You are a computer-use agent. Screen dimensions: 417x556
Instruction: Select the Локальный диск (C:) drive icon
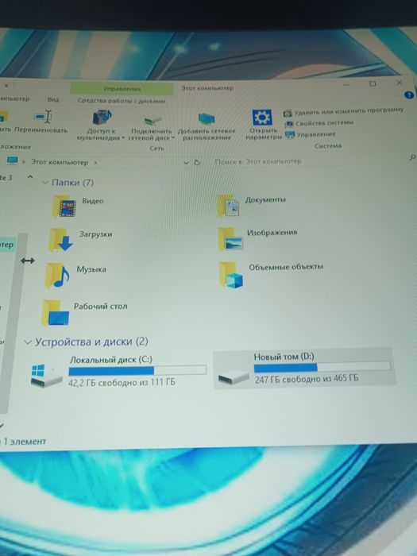pos(46,375)
